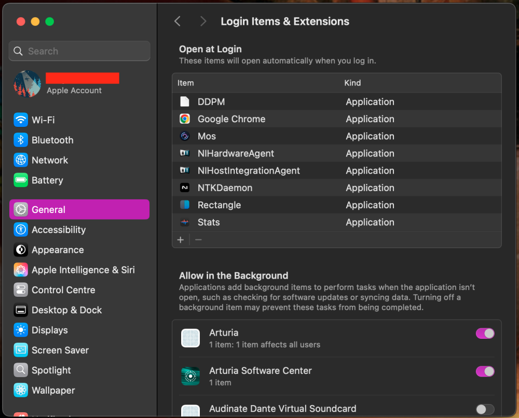This screenshot has width=519, height=418.
Task: Select the Google Chrome row text
Action: (x=231, y=119)
